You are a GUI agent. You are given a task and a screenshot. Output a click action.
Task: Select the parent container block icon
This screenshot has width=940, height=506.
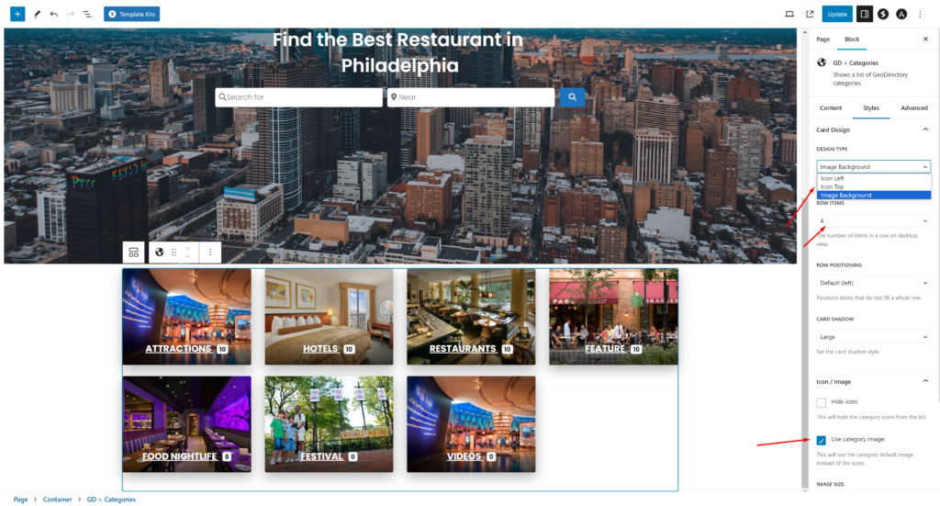(134, 253)
